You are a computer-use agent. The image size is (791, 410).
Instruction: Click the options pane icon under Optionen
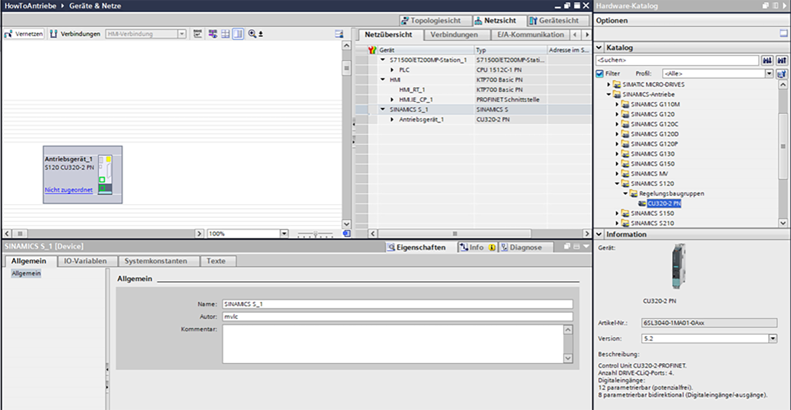[x=783, y=33]
